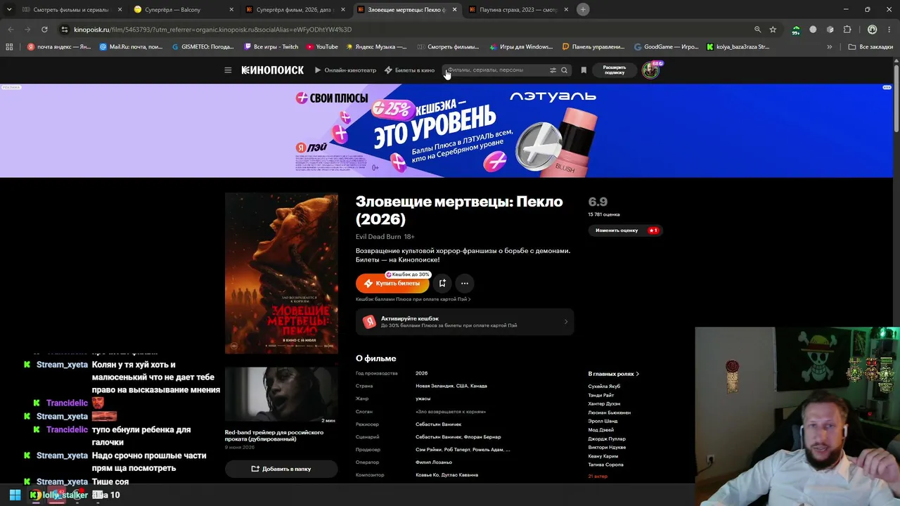Open the user avatar profile menu

[650, 70]
